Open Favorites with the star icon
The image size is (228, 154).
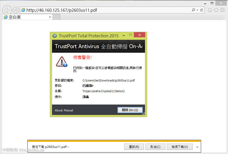pos(216,10)
